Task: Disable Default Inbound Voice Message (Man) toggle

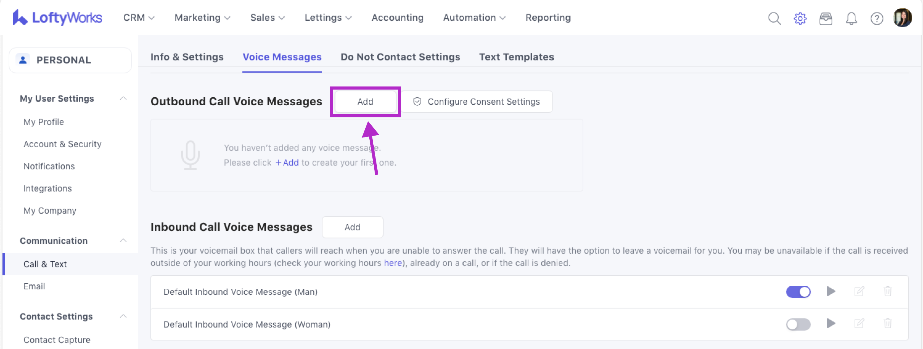Action: point(798,292)
